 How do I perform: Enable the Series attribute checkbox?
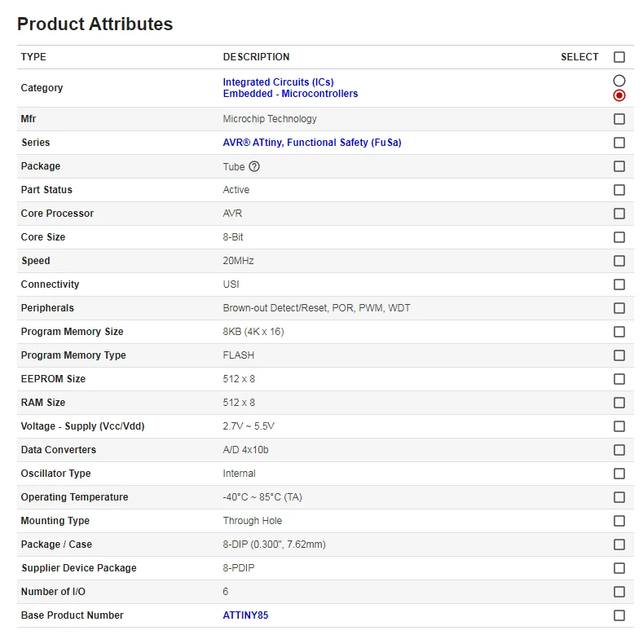[x=619, y=143]
